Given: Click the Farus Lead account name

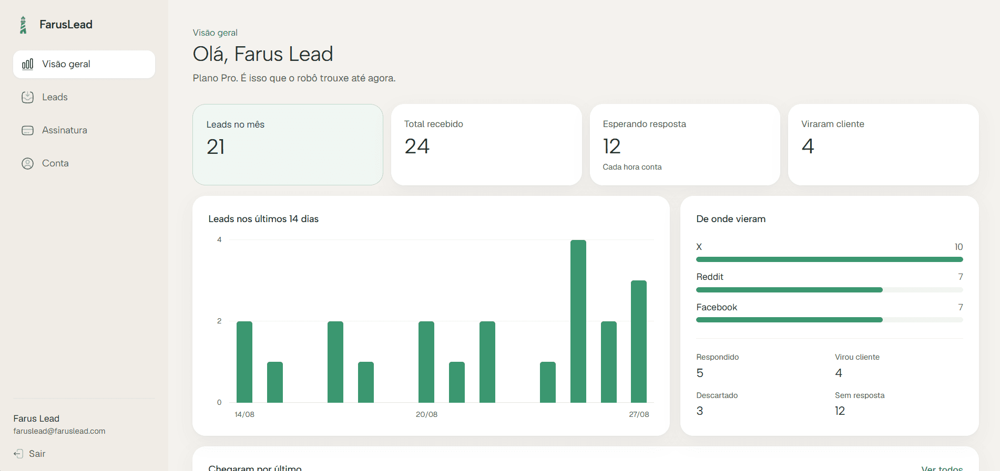Looking at the screenshot, I should [36, 418].
